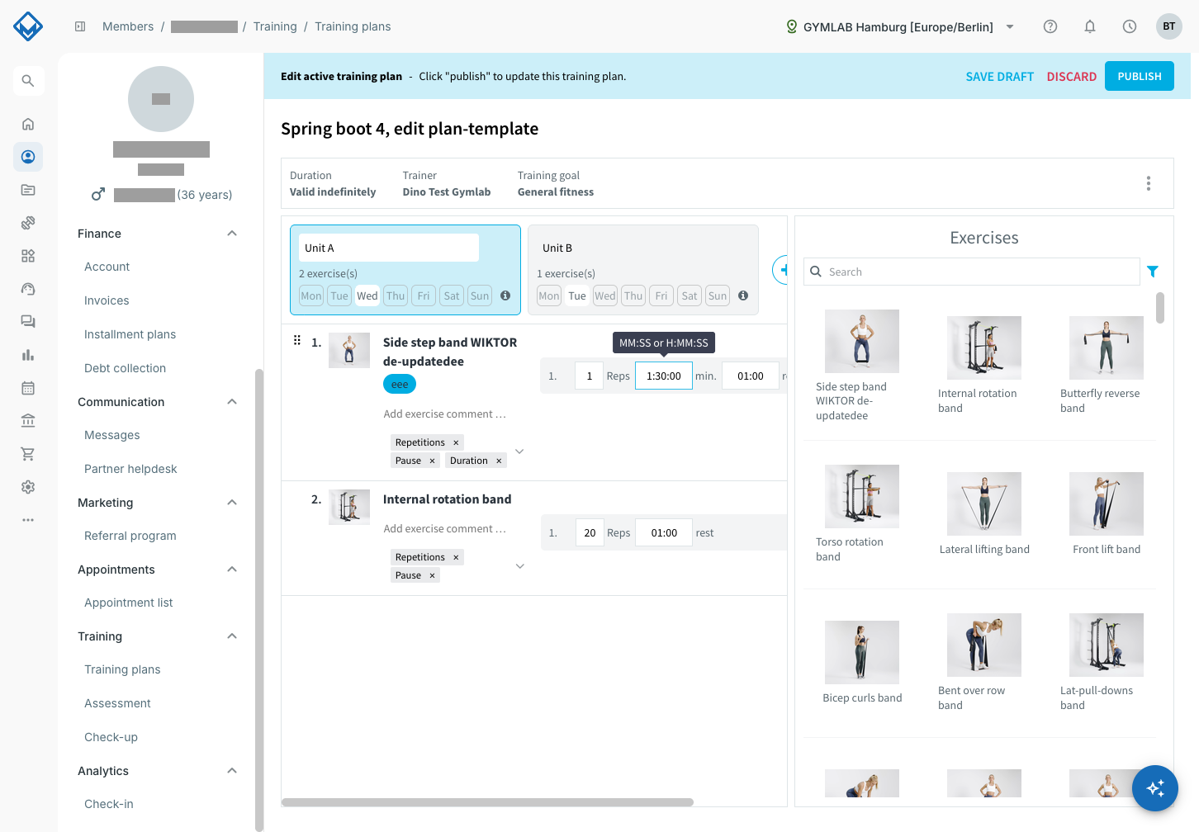Open Training plans in sidebar menu
The image size is (1199, 832).
pos(122,669)
